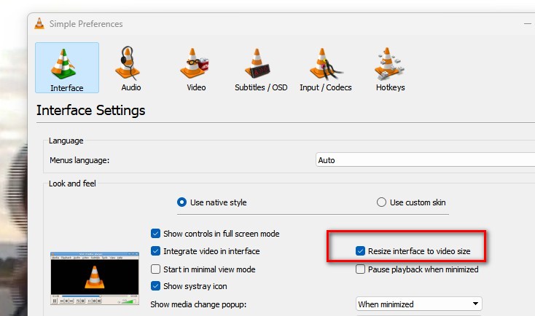Click the VLC interface preview thumbnail
This screenshot has width=535, height=316.
pos(95,278)
